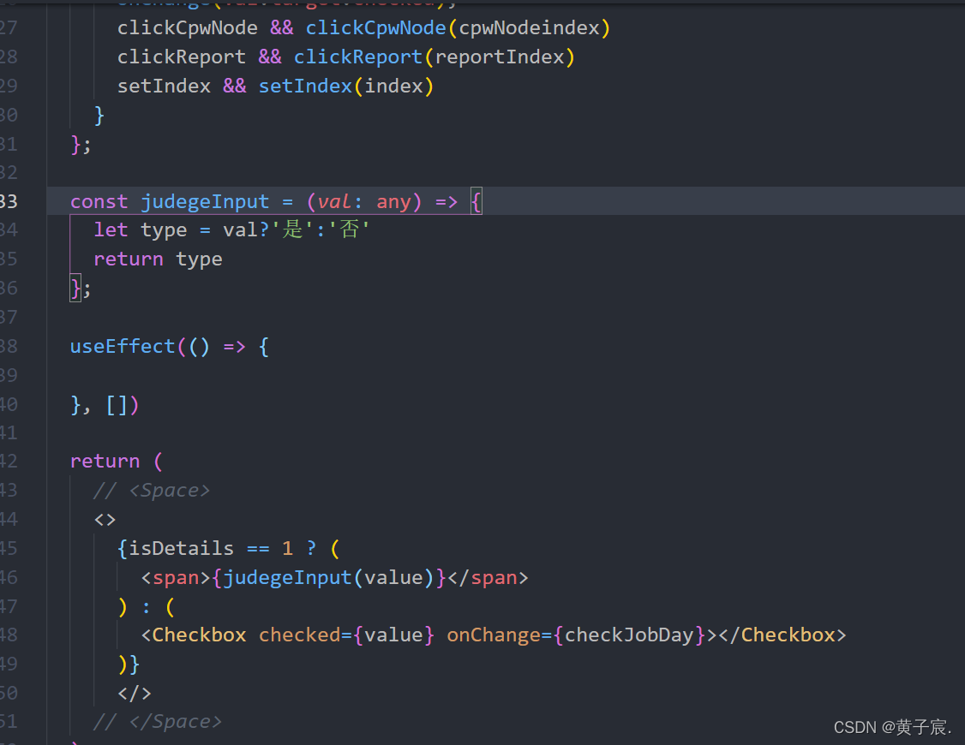Viewport: 965px width, 745px height.
Task: Click the empty dependency array brackets
Action: tap(117, 405)
